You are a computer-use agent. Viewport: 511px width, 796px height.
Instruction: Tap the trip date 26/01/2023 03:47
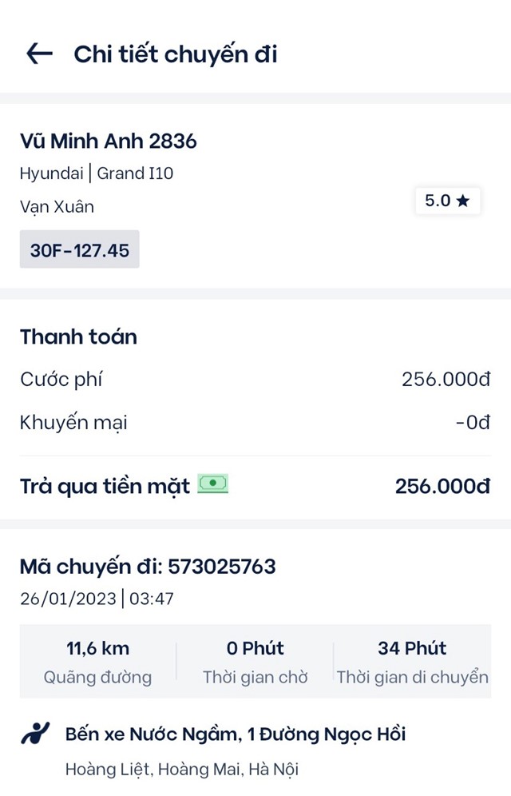(x=97, y=599)
